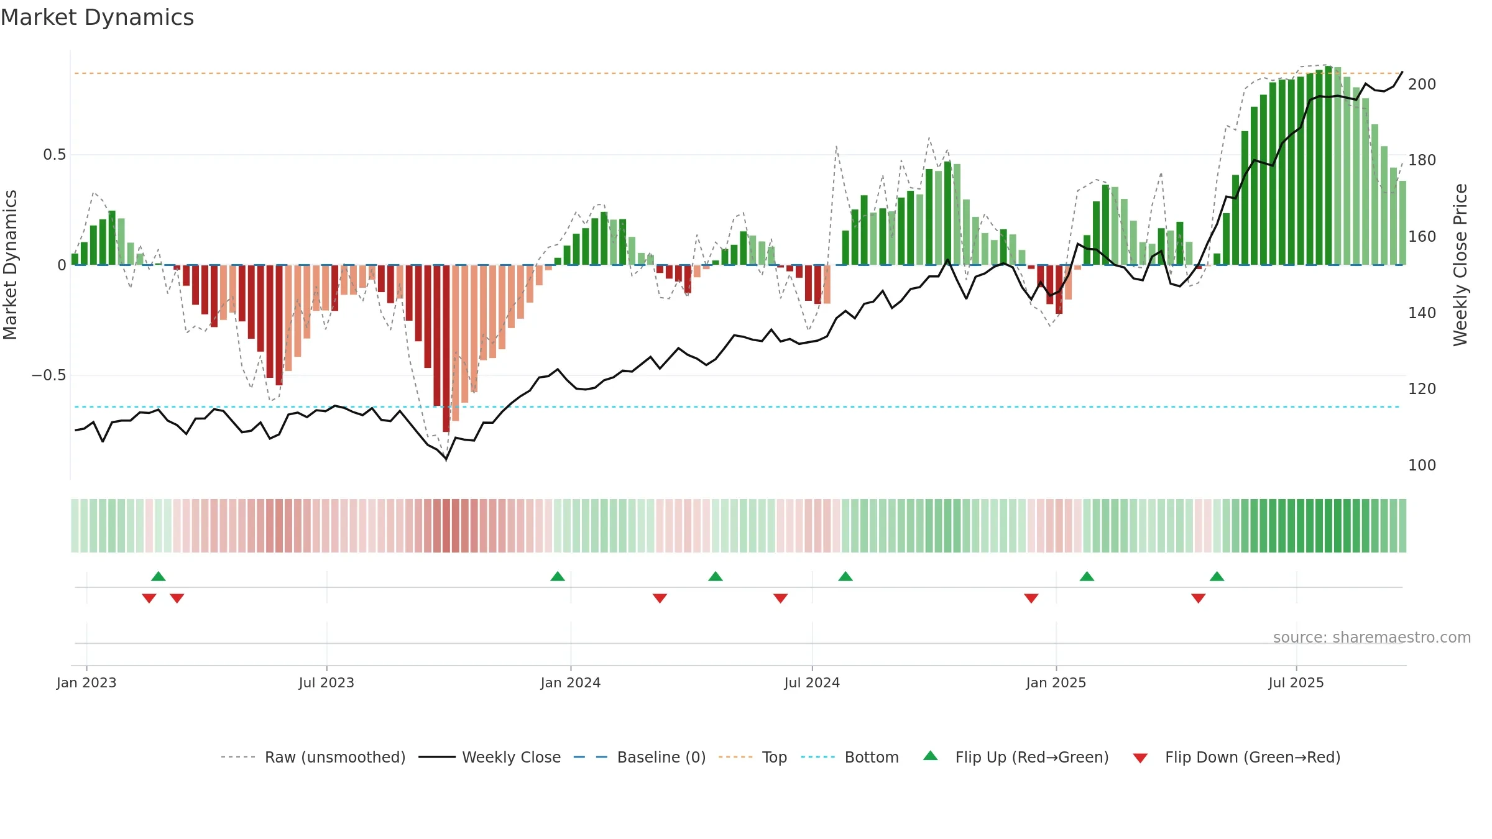Click the flip-up marker just after Jan 2025
The height and width of the screenshot is (839, 1492).
coord(1087,576)
